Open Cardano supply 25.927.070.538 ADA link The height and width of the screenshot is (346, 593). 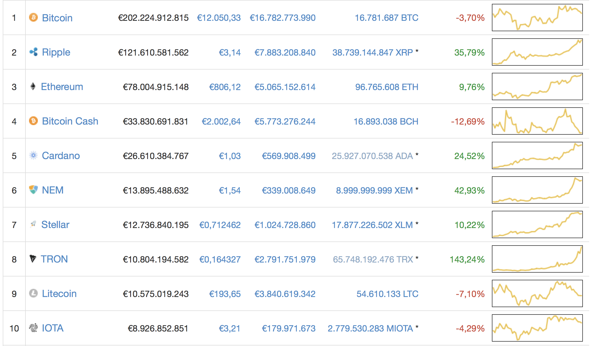[372, 156]
